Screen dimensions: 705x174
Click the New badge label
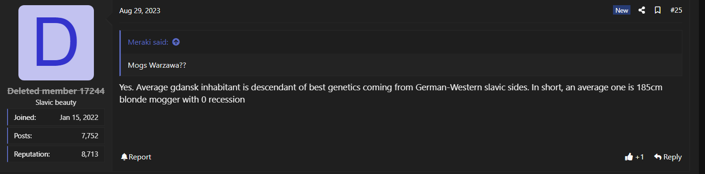click(x=622, y=10)
